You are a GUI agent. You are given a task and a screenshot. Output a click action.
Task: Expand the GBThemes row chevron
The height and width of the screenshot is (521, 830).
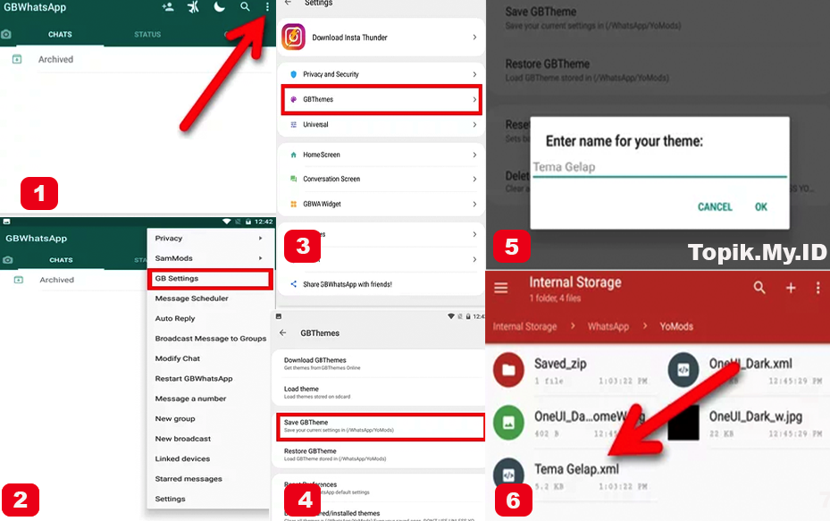(474, 99)
